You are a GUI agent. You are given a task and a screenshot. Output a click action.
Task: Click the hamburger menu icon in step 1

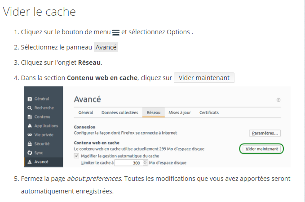(x=116, y=32)
